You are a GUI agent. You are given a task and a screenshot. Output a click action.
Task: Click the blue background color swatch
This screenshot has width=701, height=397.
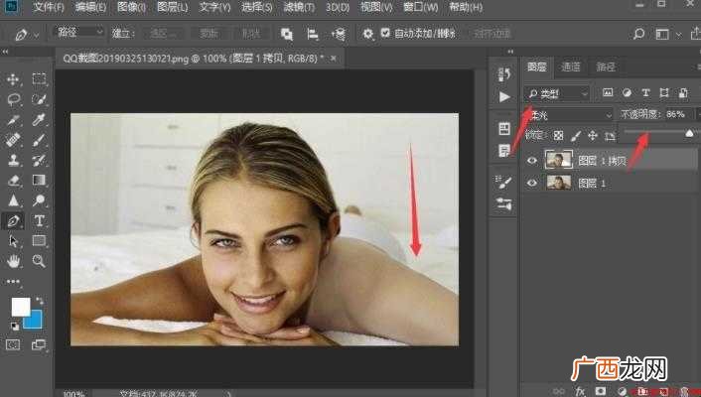click(34, 321)
